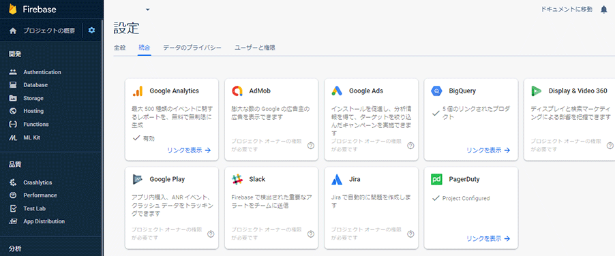This screenshot has width=615, height=256.
Task: Click '5 個のリンクされたプロダクト' text on BigQuery card
Action: (476, 113)
